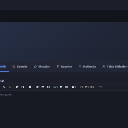The image size is (128, 128).
Task: Expand the indent options dropdown
Action: (x=92, y=87)
